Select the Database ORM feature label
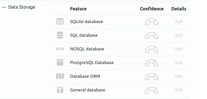207x99 pixels. click(85, 76)
